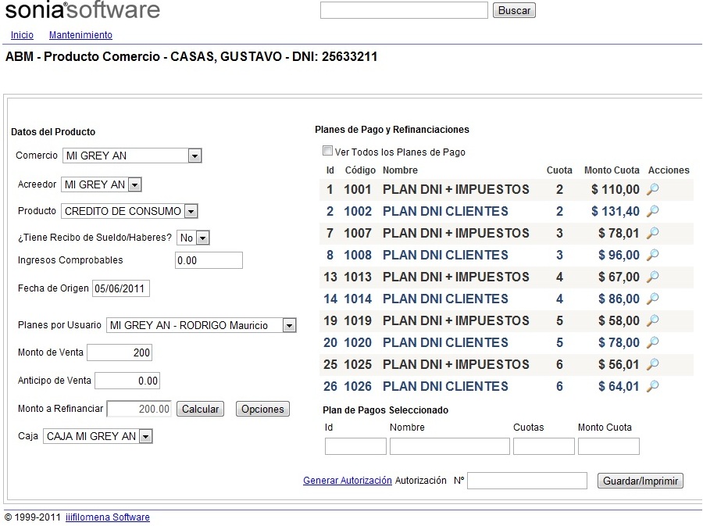
Task: Click selected plan Cuotas field
Action: (544, 446)
